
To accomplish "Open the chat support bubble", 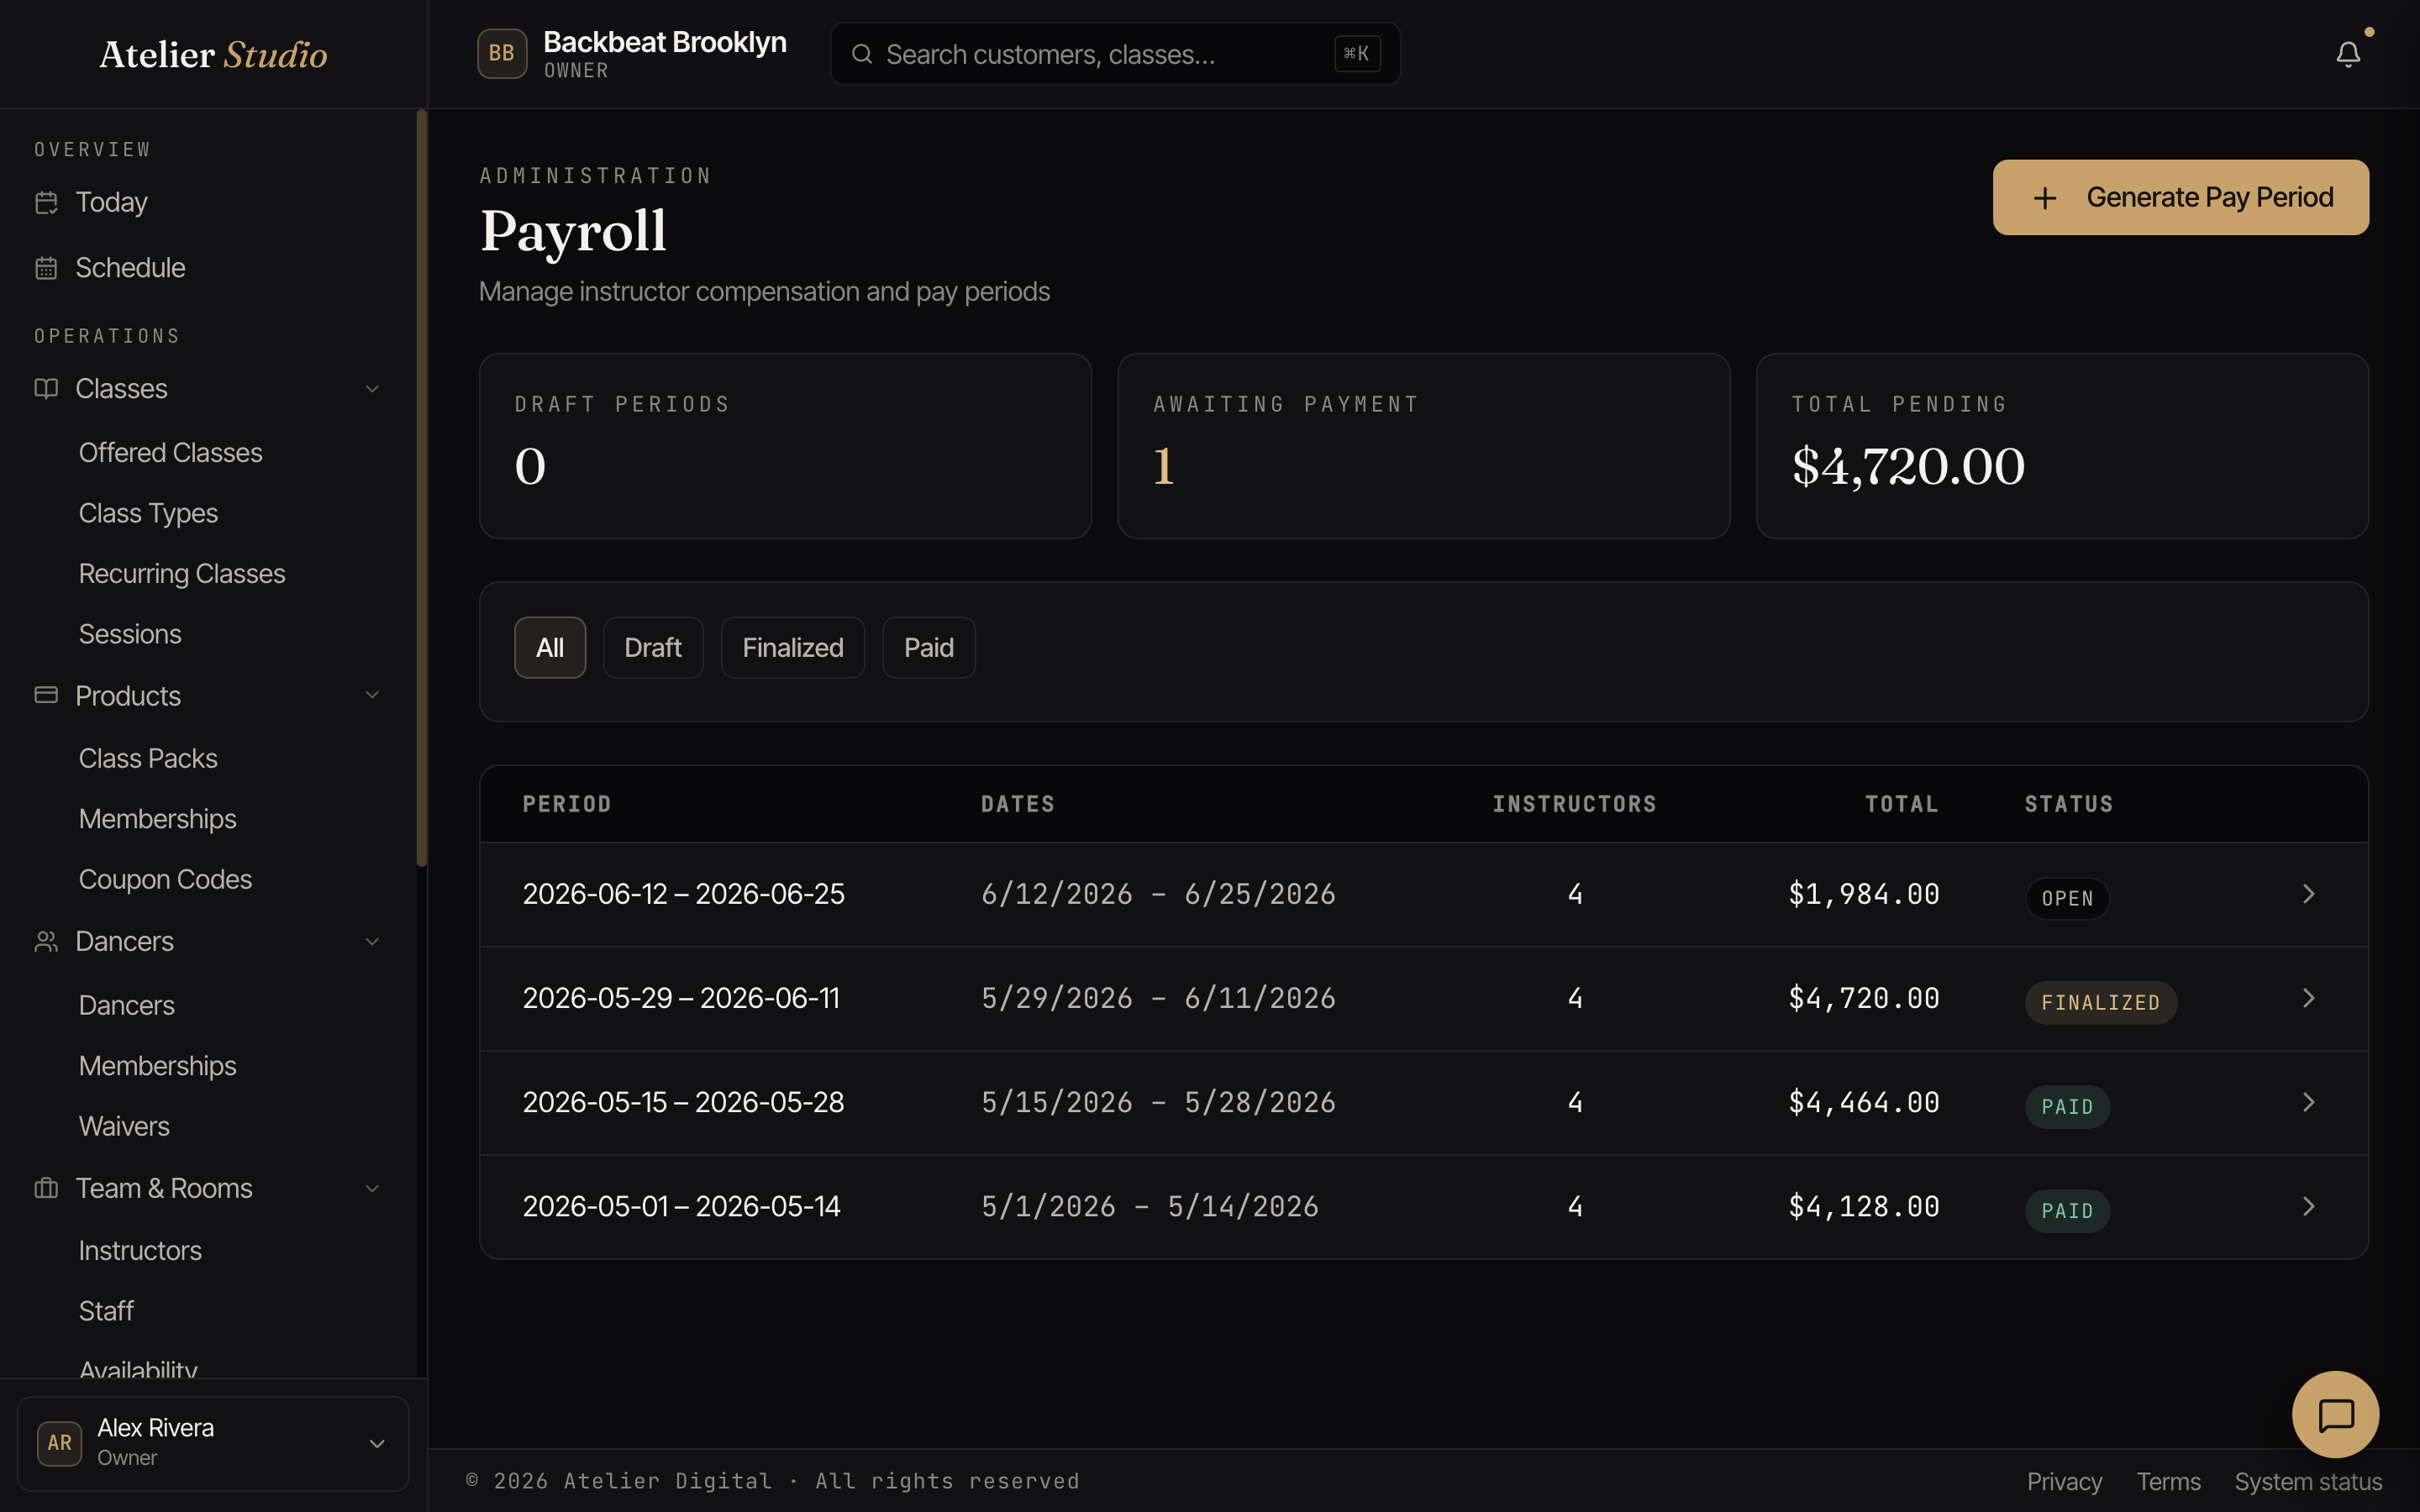I will 2335,1414.
